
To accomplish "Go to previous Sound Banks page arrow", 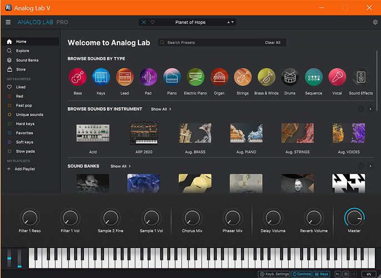I will (x=361, y=166).
